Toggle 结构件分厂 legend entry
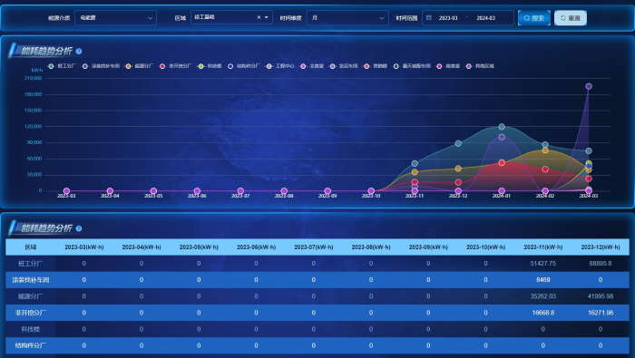 pos(243,66)
